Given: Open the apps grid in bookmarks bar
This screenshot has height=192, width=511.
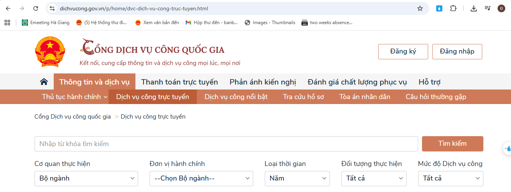Looking at the screenshot, I should 7,23.
